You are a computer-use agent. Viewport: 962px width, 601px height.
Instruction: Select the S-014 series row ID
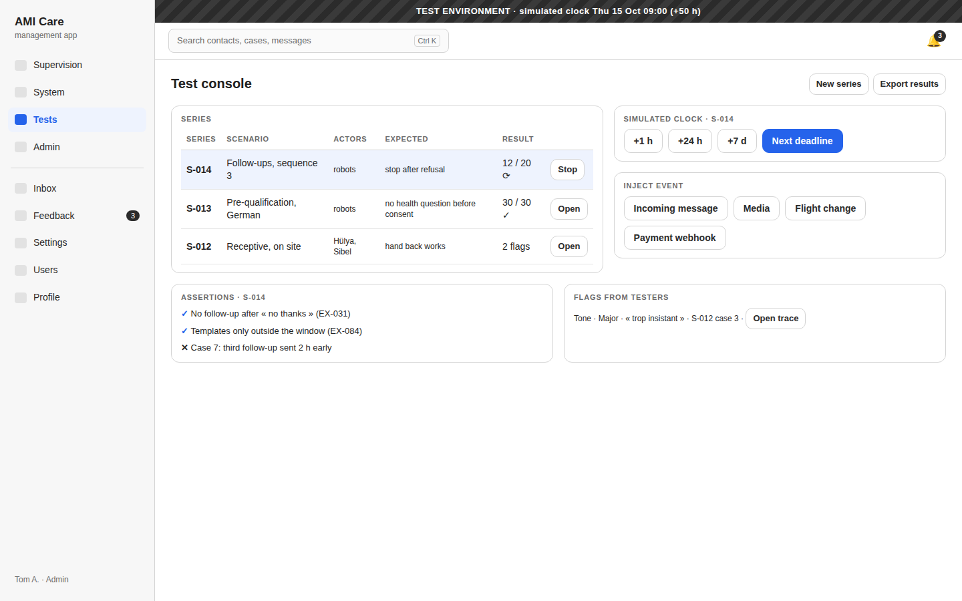coord(198,170)
